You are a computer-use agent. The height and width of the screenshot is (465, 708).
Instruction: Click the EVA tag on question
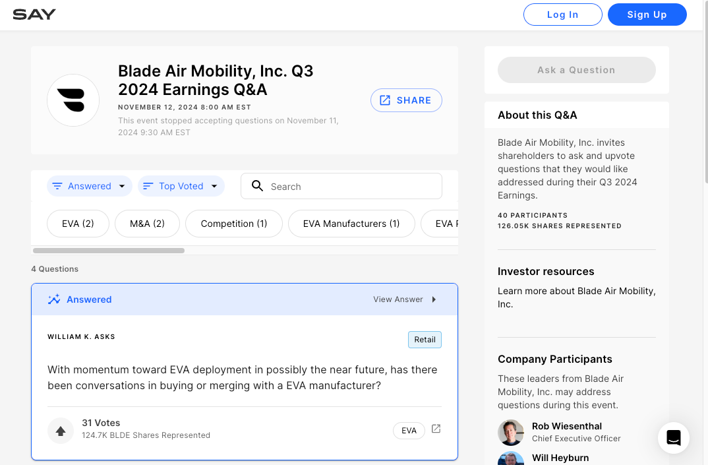(409, 431)
